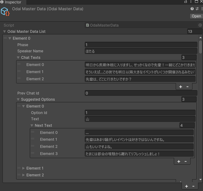This screenshot has width=203, height=191.
Task: Click drag handle of Chat Texts Element 1
Action: tap(19, 71)
